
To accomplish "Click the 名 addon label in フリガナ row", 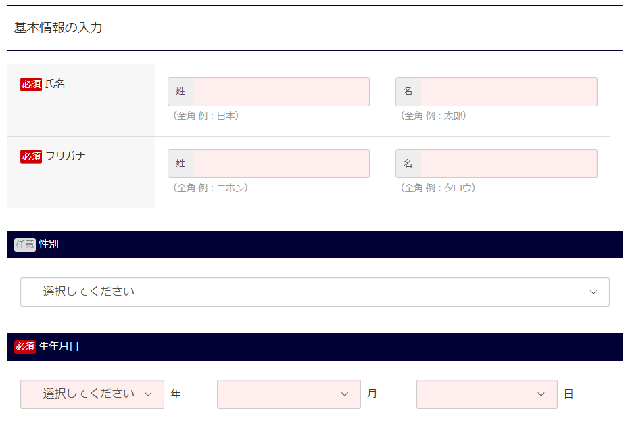I will pyautogui.click(x=408, y=164).
